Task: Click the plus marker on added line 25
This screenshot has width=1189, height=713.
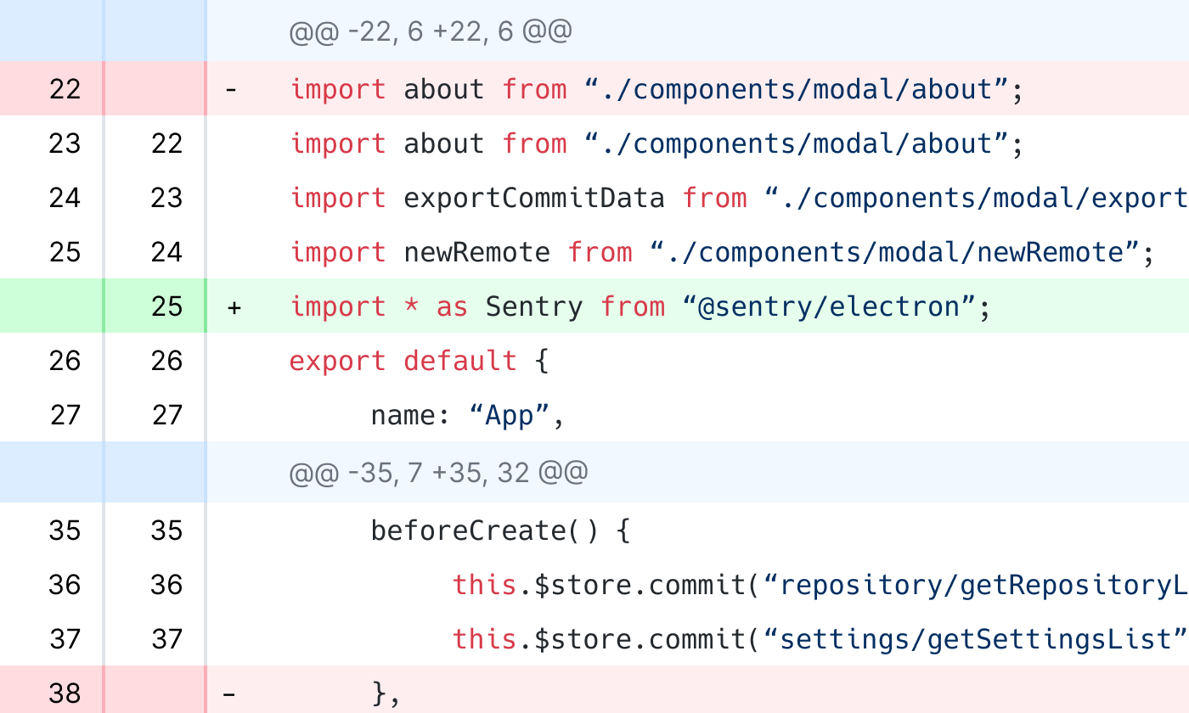Action: click(x=234, y=307)
